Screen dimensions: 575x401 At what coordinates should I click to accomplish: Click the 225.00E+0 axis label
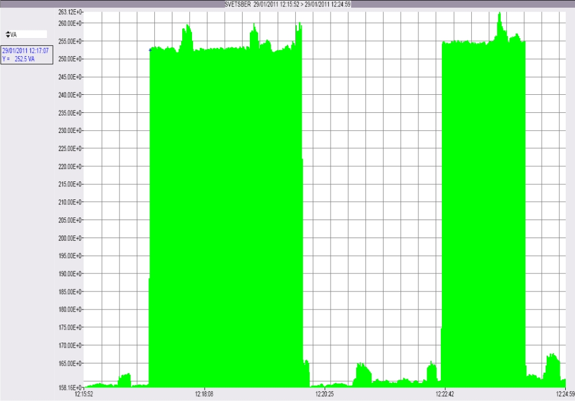(x=70, y=149)
